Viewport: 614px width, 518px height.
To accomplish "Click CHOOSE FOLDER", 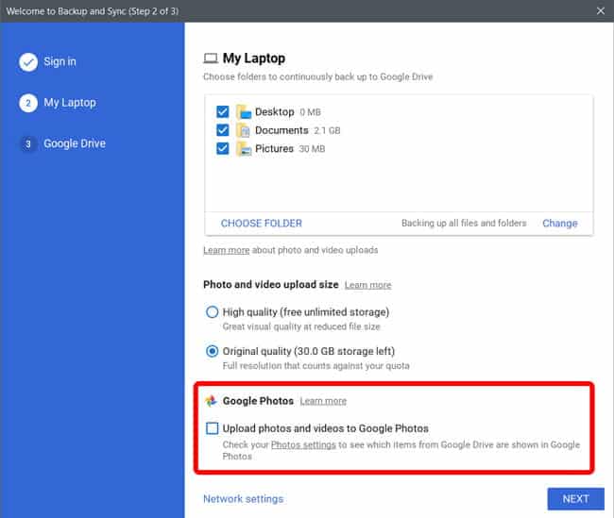I will [261, 224].
